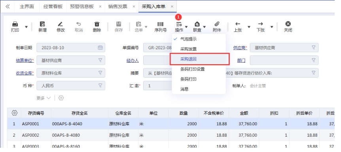Expand the 更多 fields chevron

(49, 98)
